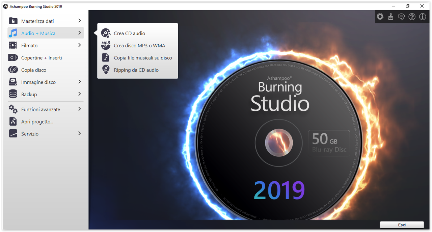Viewport: 432px width, 232px height.
Task: Click the MP3 disc icon
Action: coord(106,45)
